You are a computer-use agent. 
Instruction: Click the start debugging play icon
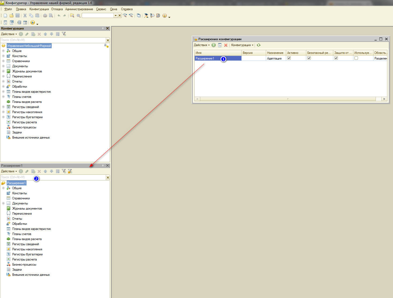pos(33,23)
